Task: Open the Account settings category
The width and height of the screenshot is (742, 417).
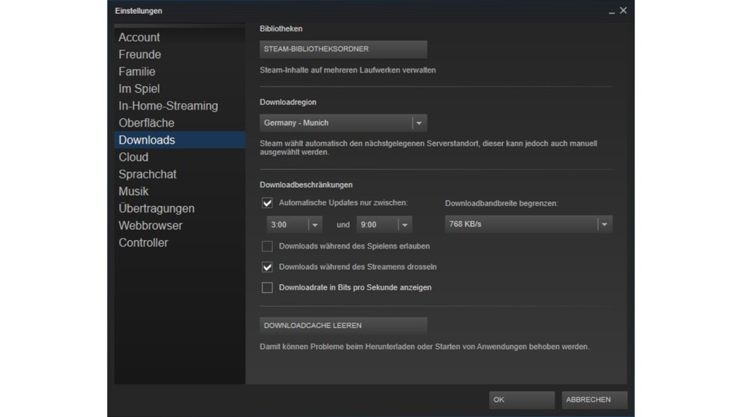Action: [139, 38]
